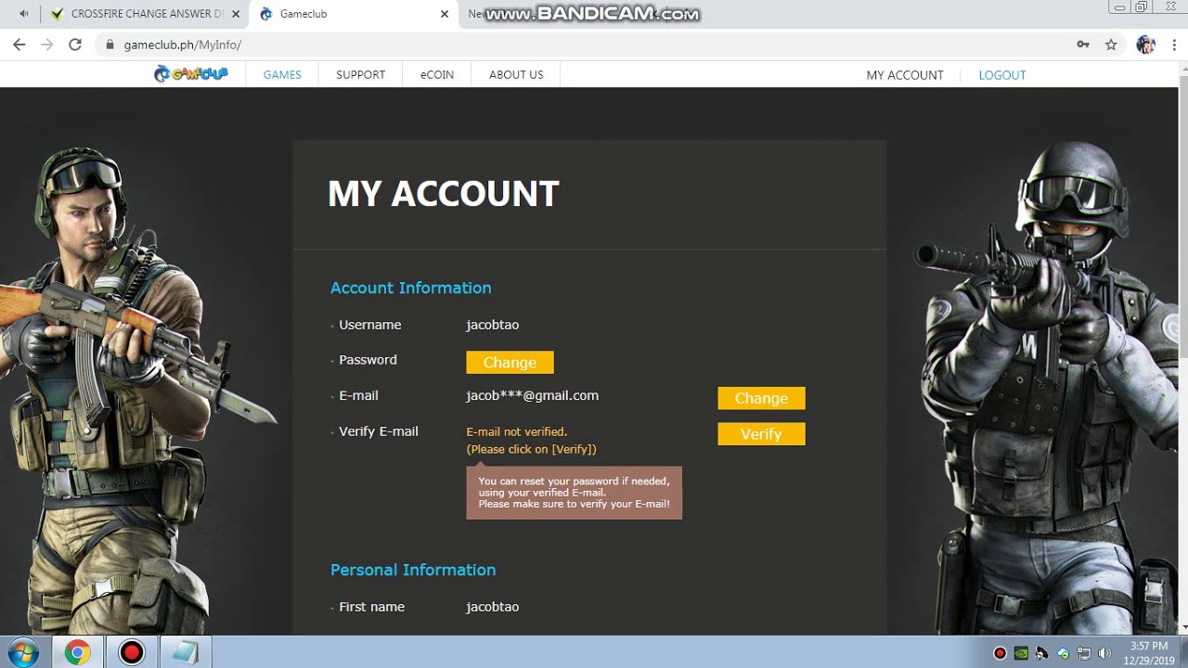Image resolution: width=1188 pixels, height=668 pixels.
Task: Click the Change button next to Password
Action: coord(510,362)
